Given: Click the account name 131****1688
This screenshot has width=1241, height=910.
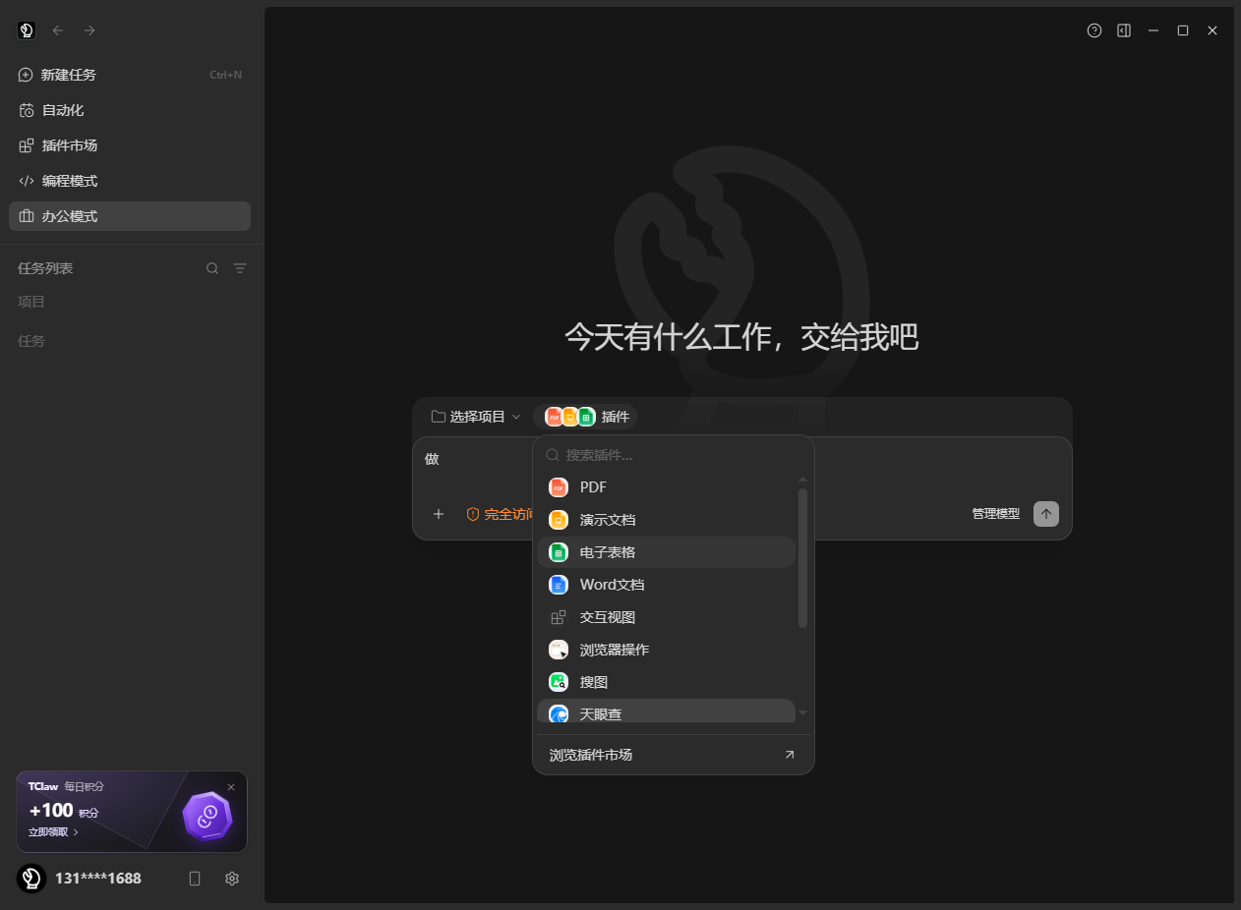Looking at the screenshot, I should (x=98, y=879).
